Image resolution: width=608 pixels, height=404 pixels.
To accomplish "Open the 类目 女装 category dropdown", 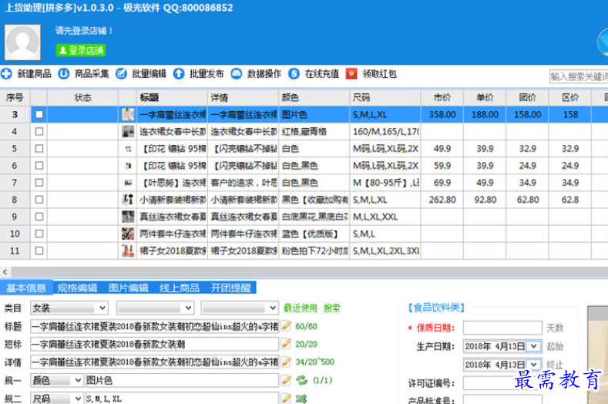I will click(x=69, y=308).
